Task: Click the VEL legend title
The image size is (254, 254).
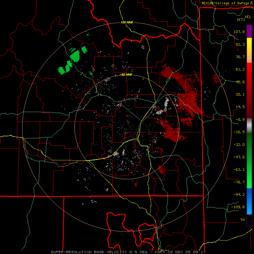Action: click(x=248, y=17)
